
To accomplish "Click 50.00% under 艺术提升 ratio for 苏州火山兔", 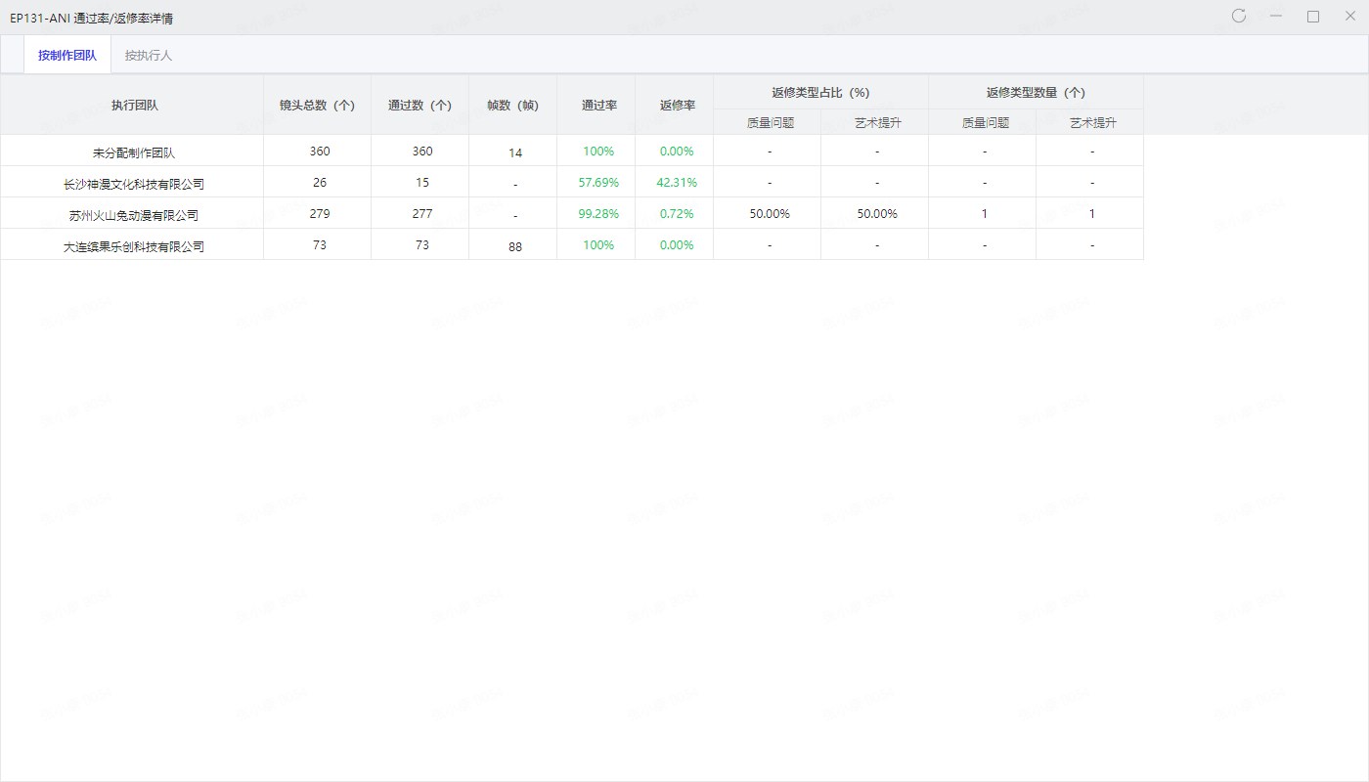I will pos(877,214).
